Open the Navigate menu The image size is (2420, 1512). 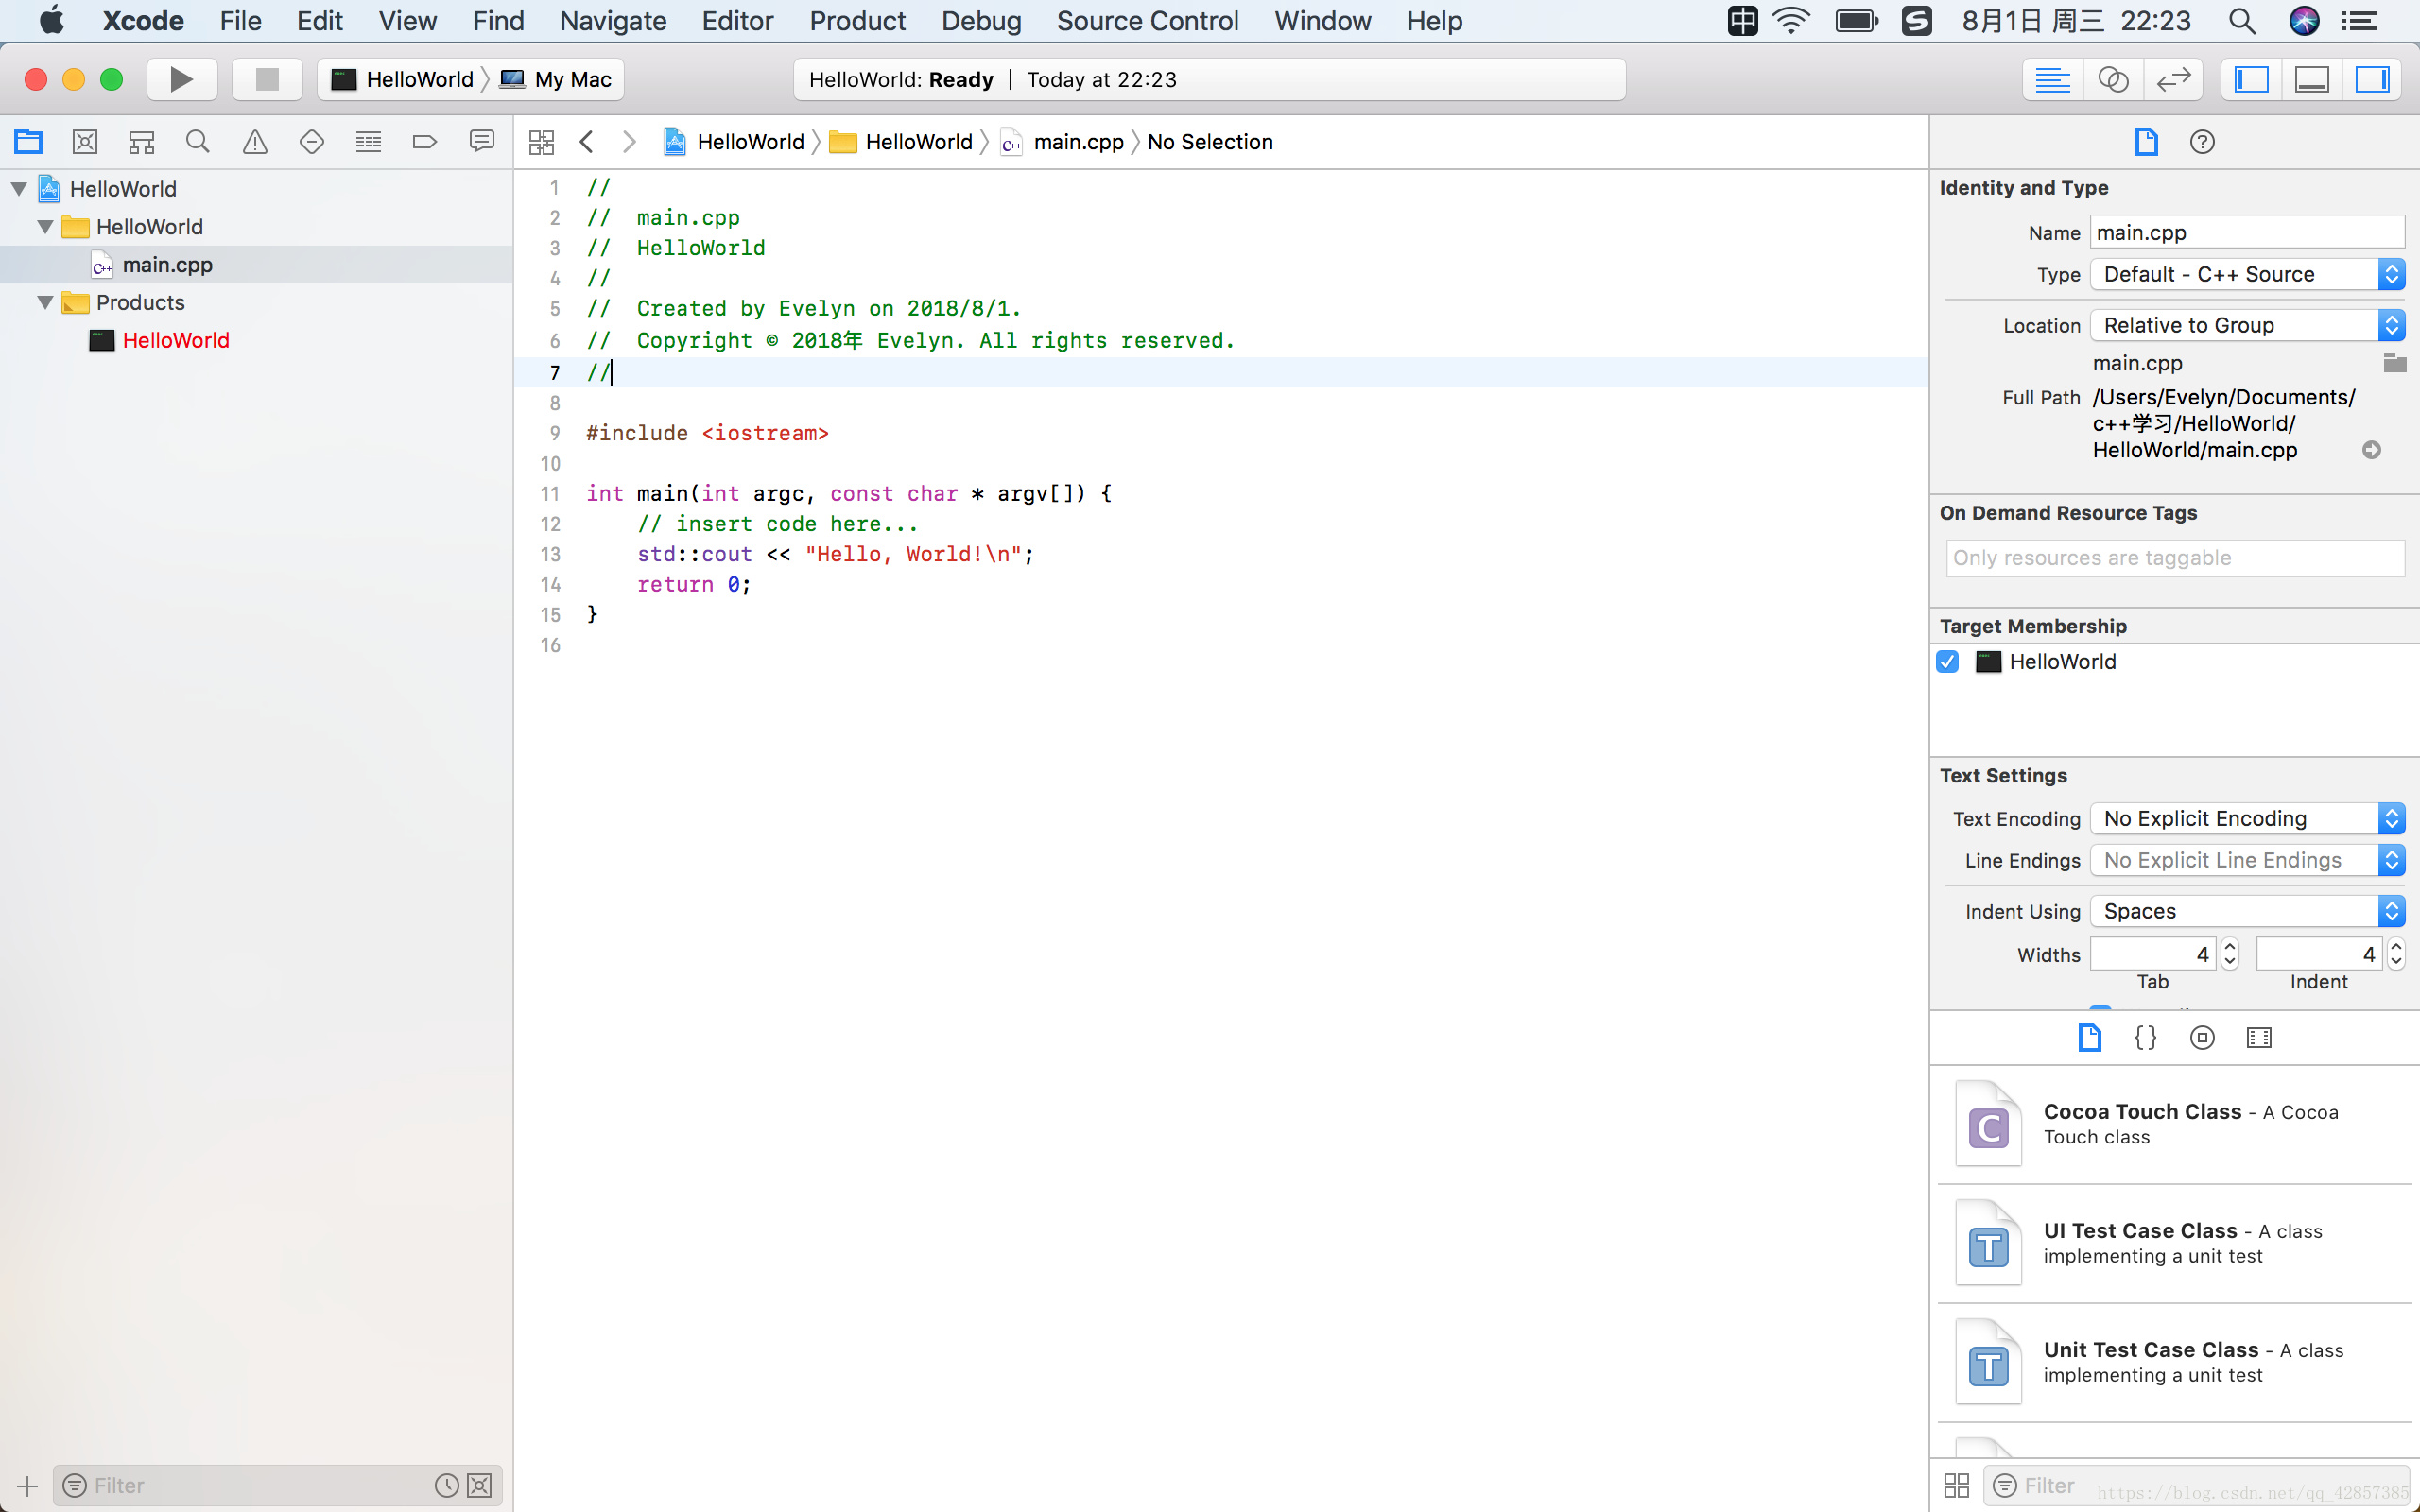point(613,21)
